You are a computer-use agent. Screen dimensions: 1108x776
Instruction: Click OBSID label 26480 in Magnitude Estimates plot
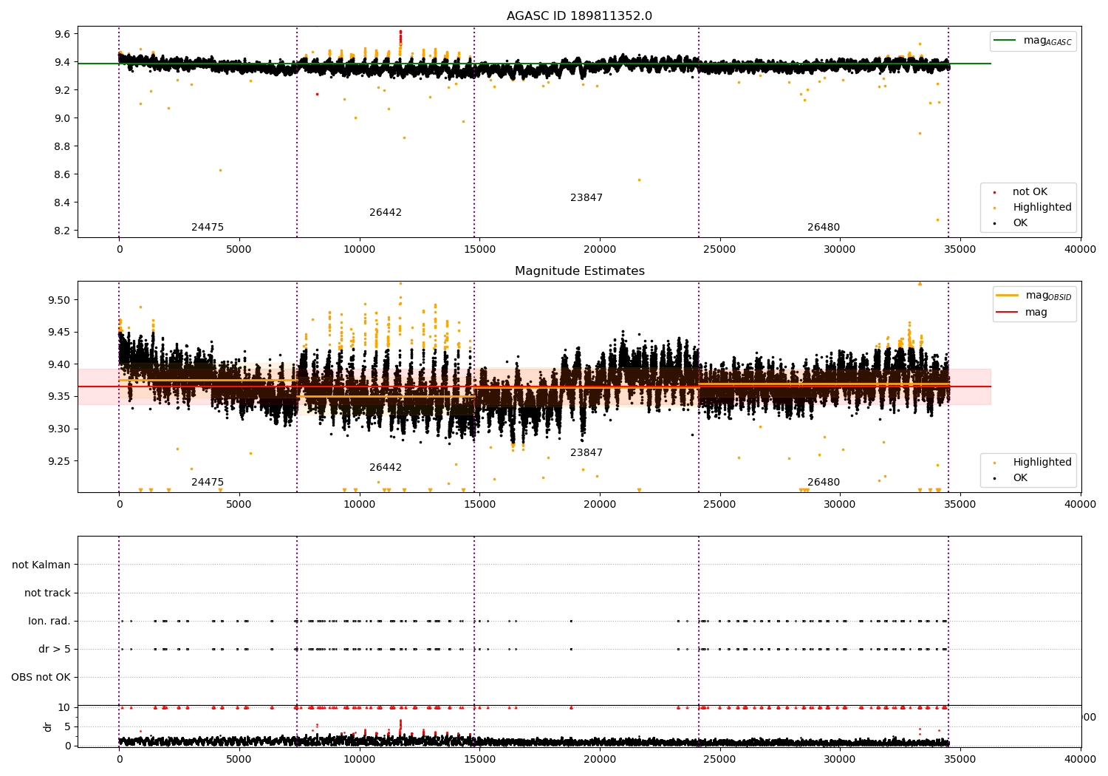pyautogui.click(x=824, y=482)
